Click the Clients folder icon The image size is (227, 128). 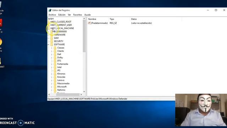click(x=55, y=51)
